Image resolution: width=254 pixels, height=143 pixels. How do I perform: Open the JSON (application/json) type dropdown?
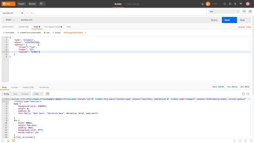[75, 33]
